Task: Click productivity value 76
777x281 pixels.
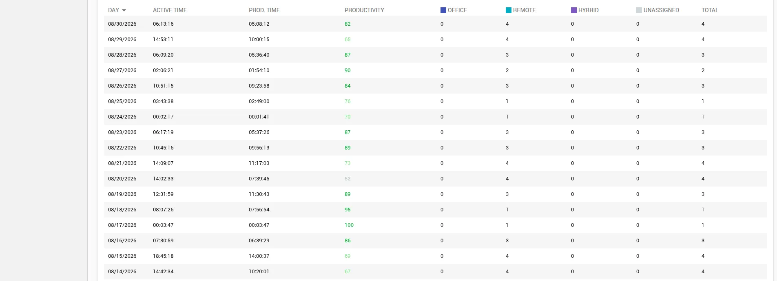Action: 348,101
